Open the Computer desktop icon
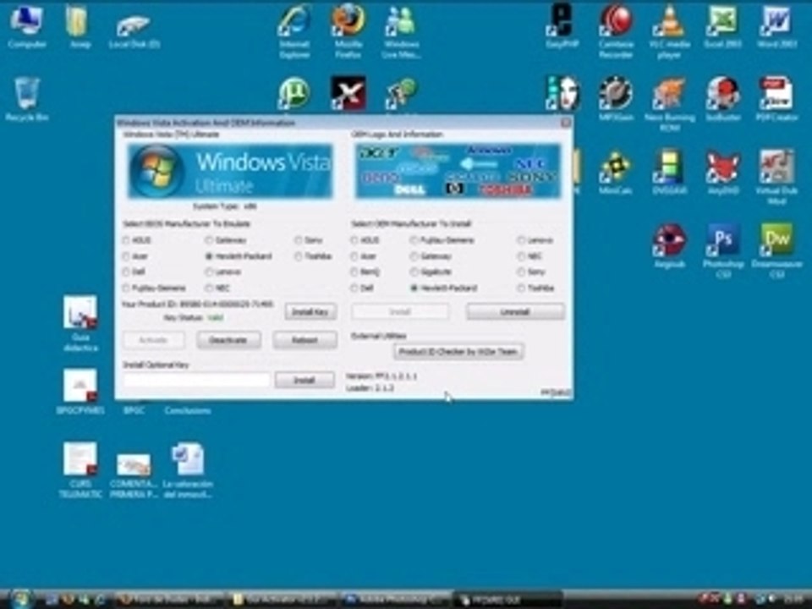 click(x=27, y=26)
